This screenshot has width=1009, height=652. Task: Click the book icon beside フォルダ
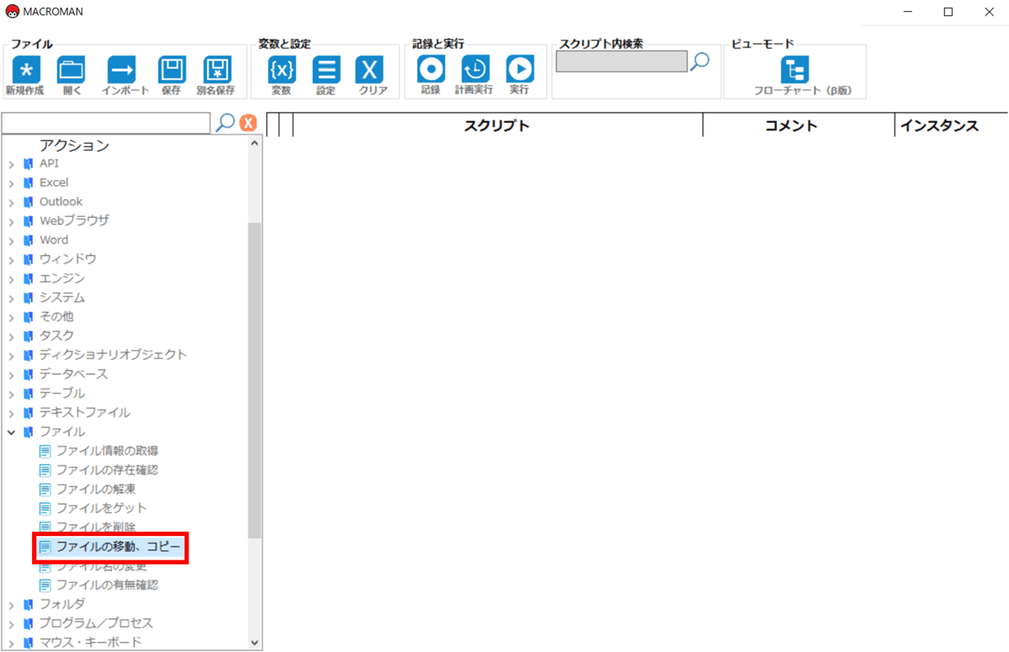click(x=29, y=604)
